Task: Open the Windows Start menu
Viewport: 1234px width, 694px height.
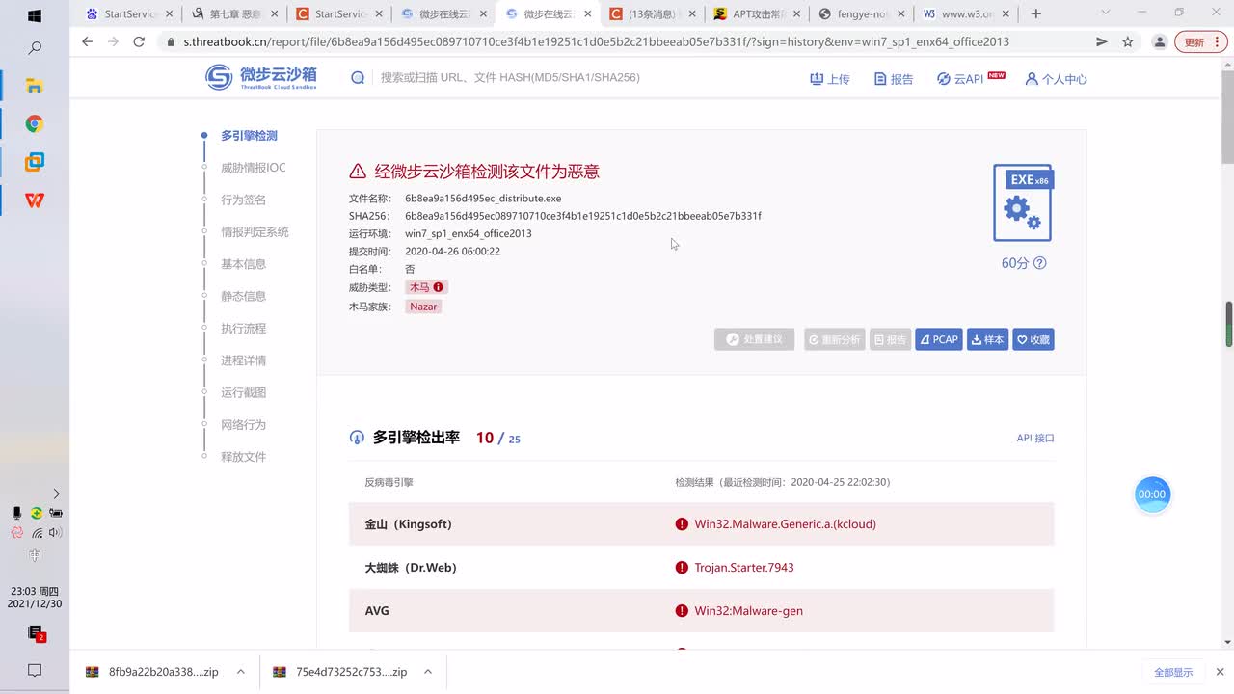Action: click(35, 16)
